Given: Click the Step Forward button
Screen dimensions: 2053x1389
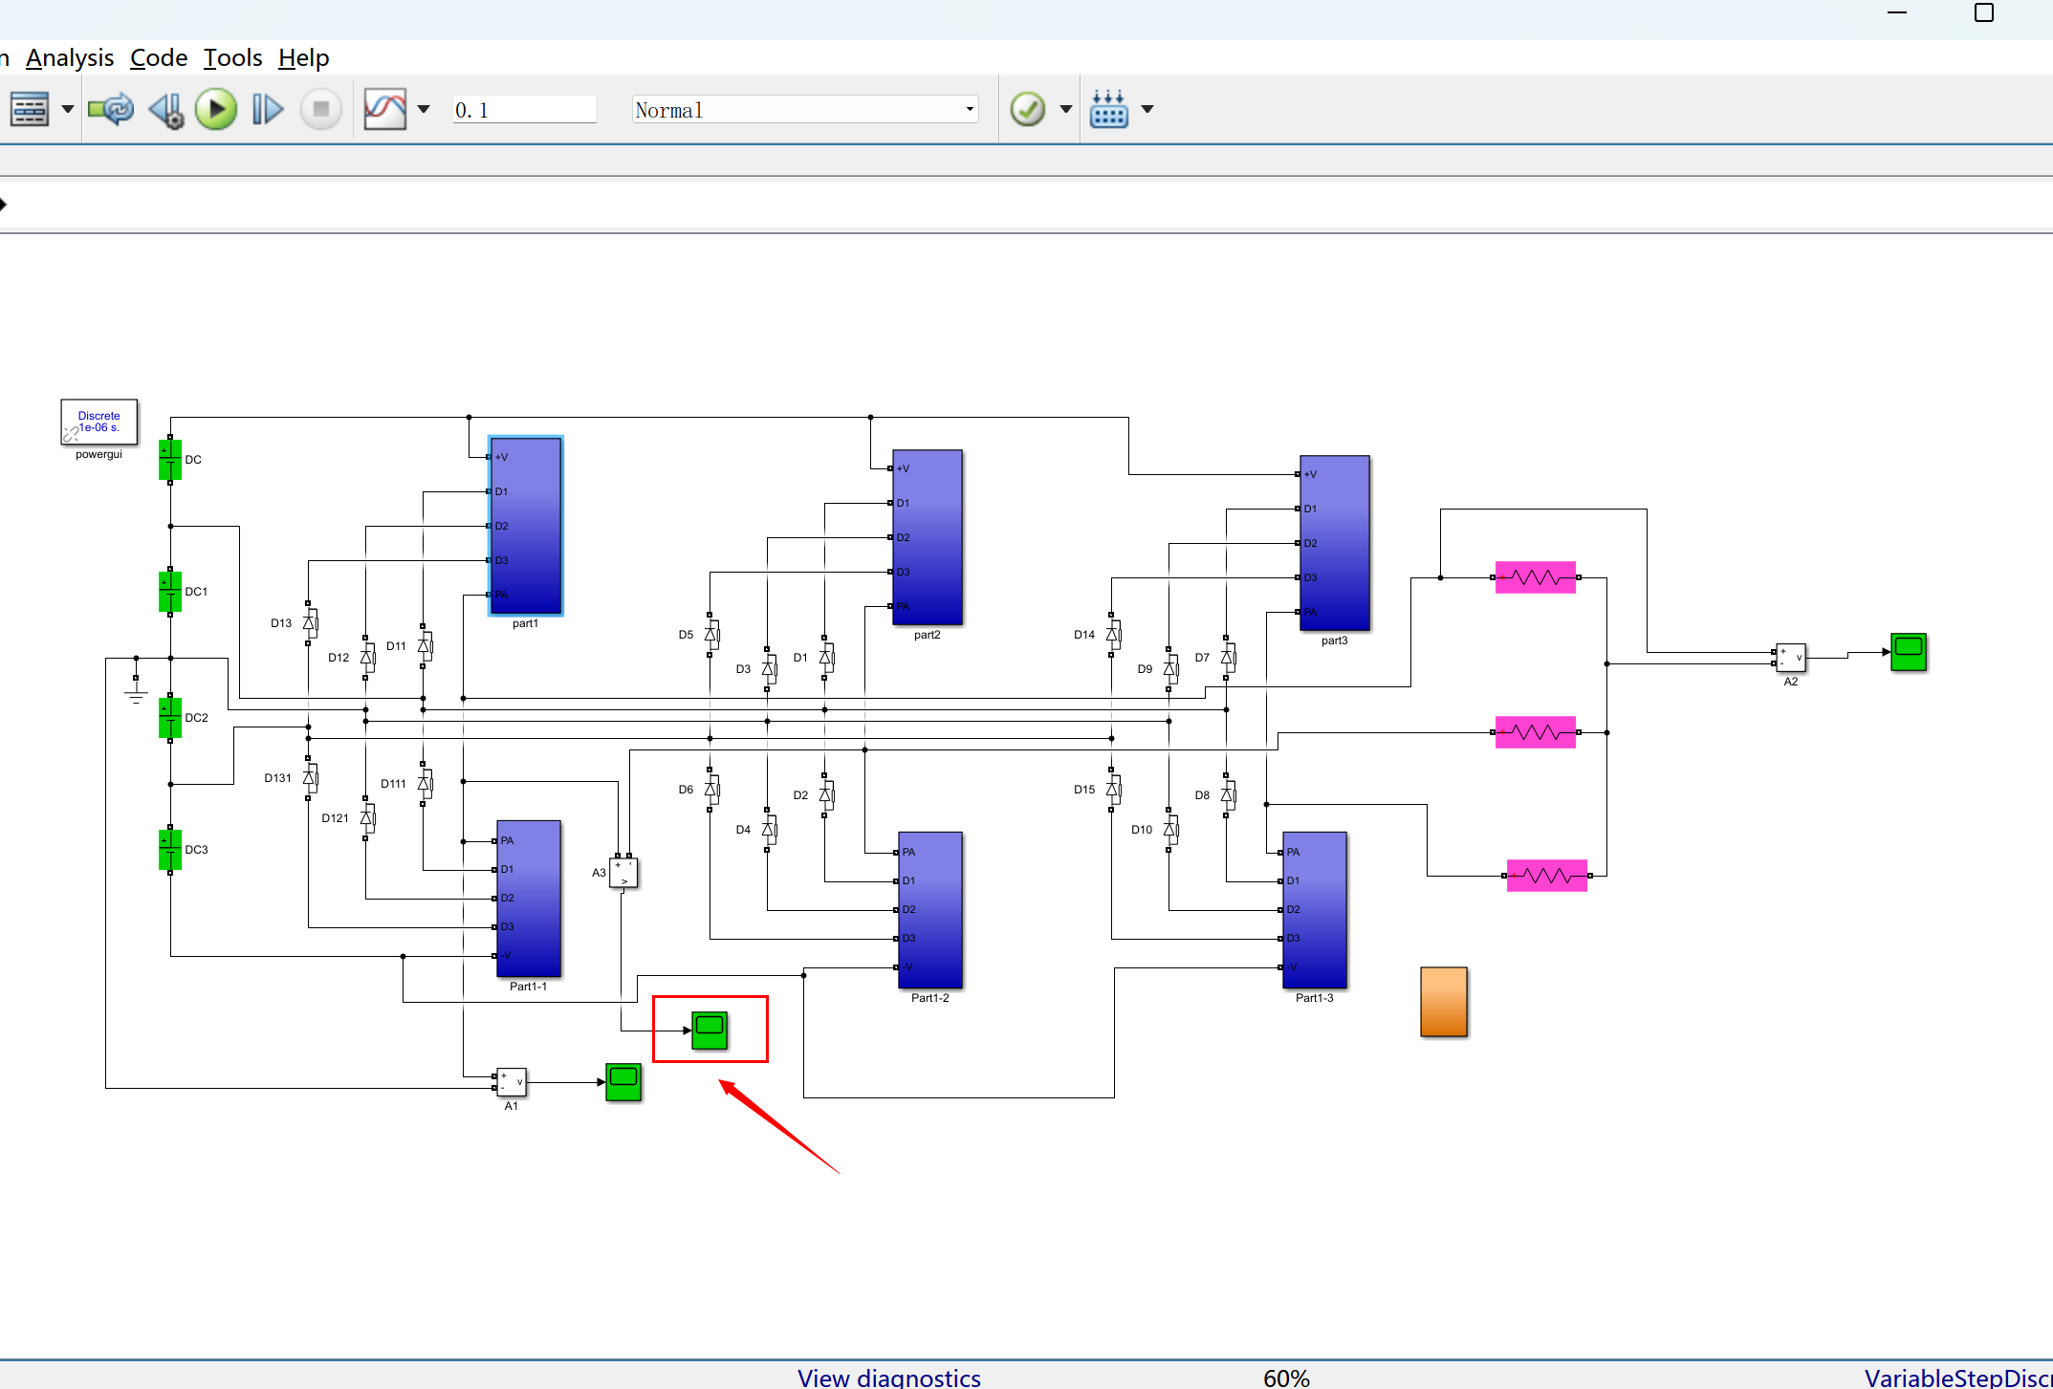Looking at the screenshot, I should (x=268, y=110).
